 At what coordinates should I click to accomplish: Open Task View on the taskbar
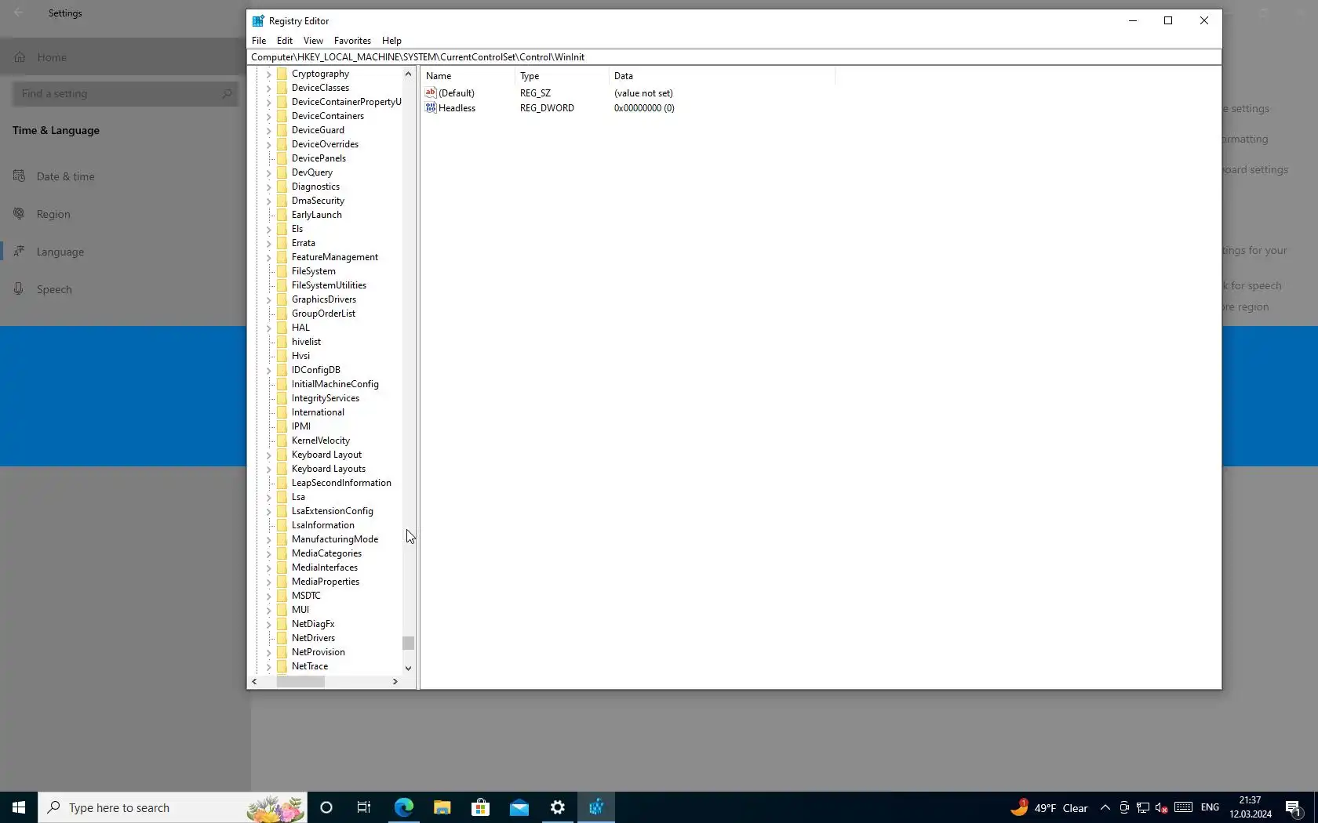tap(364, 807)
